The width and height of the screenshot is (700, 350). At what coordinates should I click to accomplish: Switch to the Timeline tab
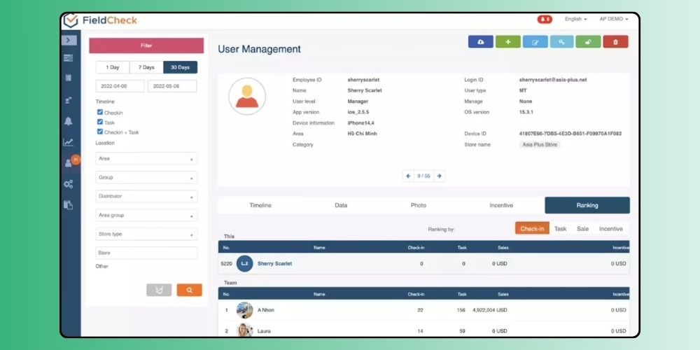pyautogui.click(x=260, y=205)
